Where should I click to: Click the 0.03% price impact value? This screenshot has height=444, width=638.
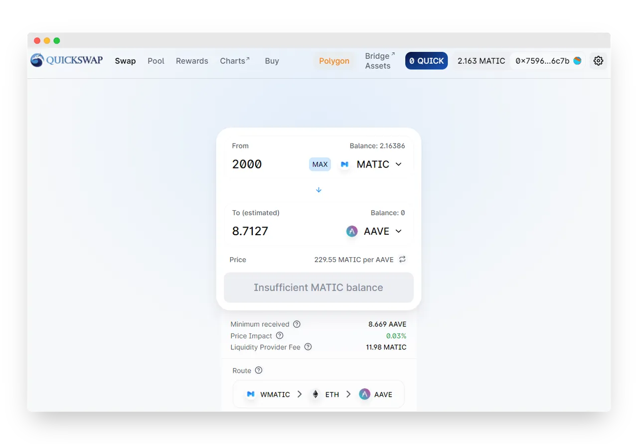[x=396, y=336]
